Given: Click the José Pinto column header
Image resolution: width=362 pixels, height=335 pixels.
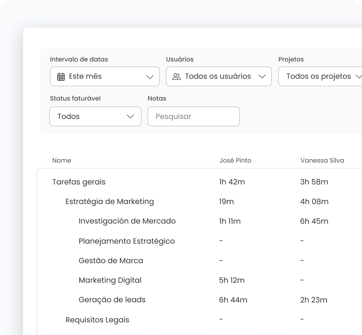Looking at the screenshot, I should [235, 160].
